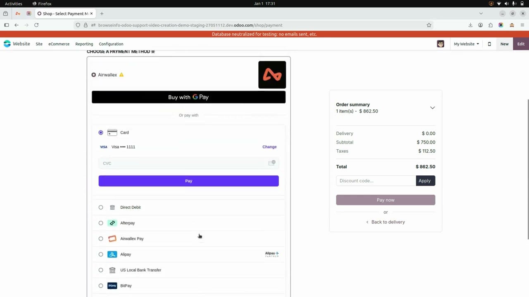
Task: Switch to the pinned Airwallex tab
Action: 17,14
